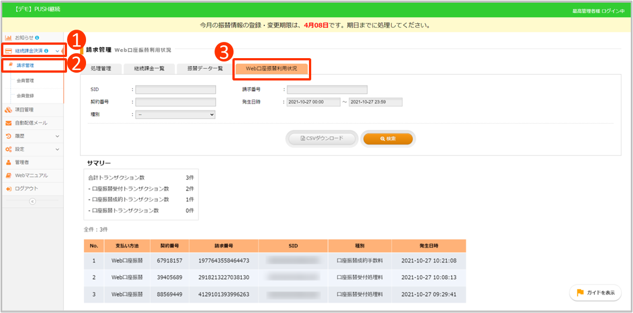Click the SID input field
Viewport: 633px width, 313px height.
click(175, 89)
